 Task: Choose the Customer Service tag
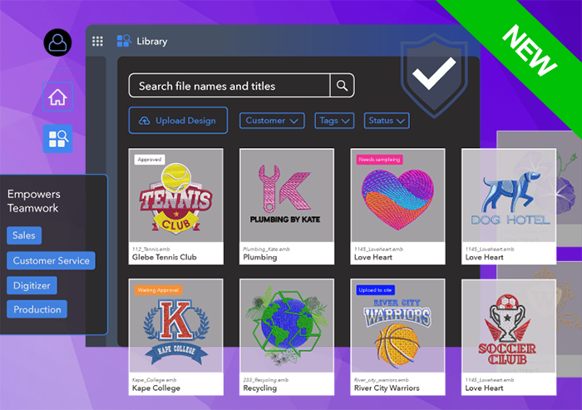51,261
